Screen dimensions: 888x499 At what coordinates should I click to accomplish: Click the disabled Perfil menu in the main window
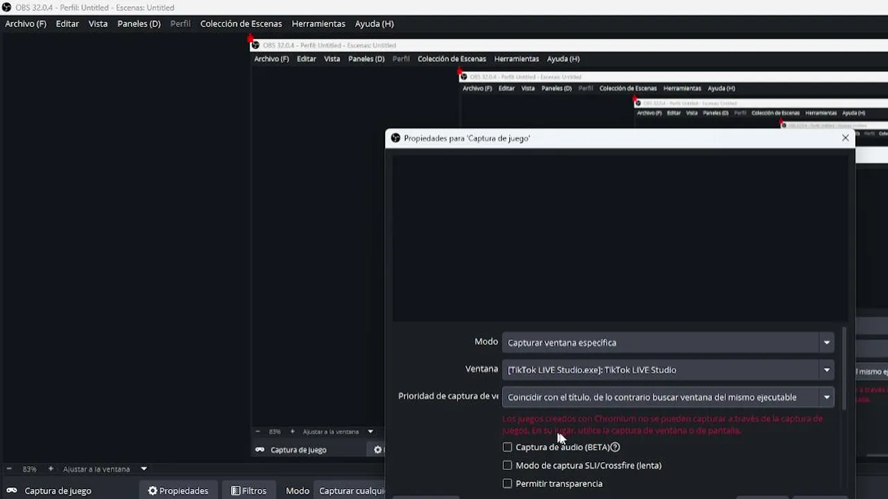pos(180,24)
